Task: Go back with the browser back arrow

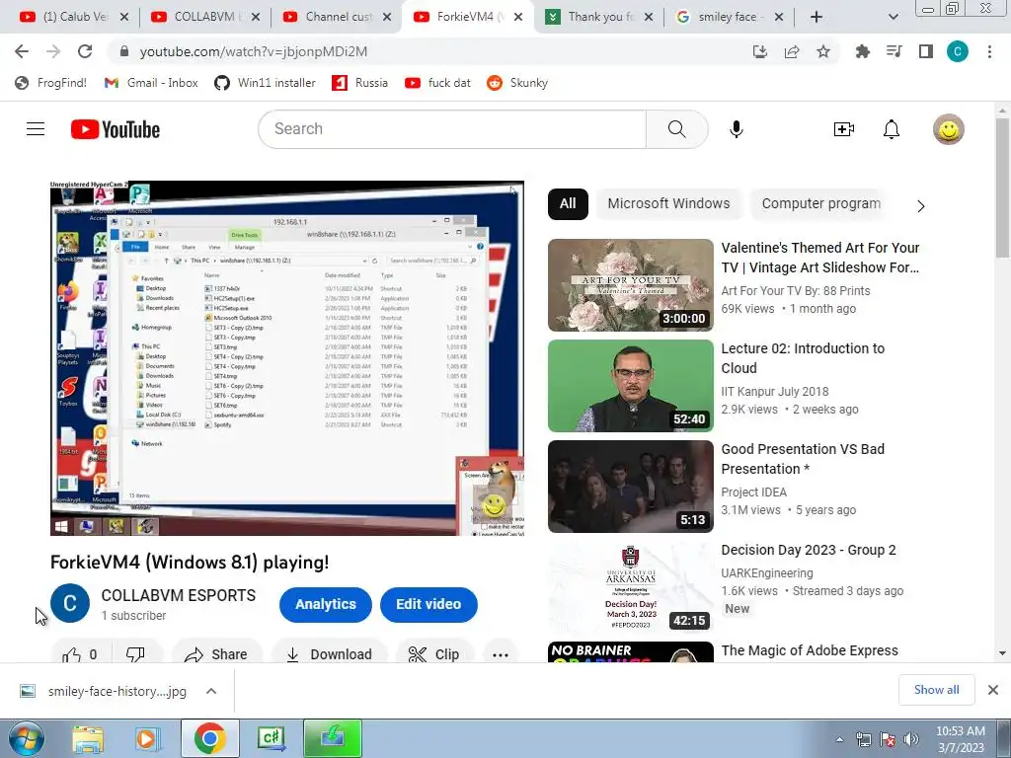Action: click(22, 51)
